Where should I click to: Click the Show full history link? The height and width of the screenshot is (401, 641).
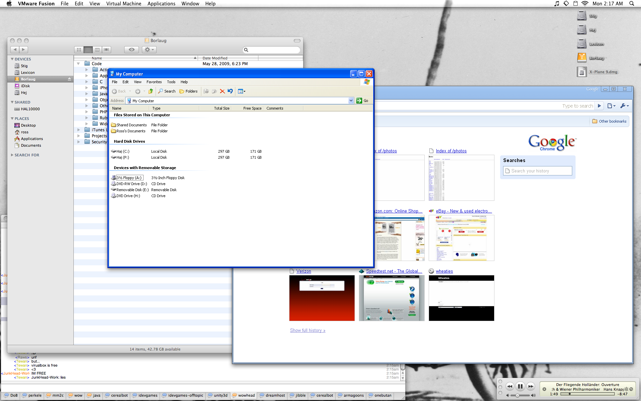tap(307, 330)
